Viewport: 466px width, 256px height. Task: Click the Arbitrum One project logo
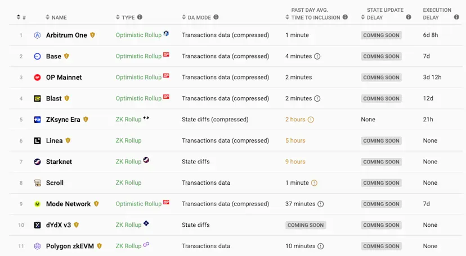[37, 35]
